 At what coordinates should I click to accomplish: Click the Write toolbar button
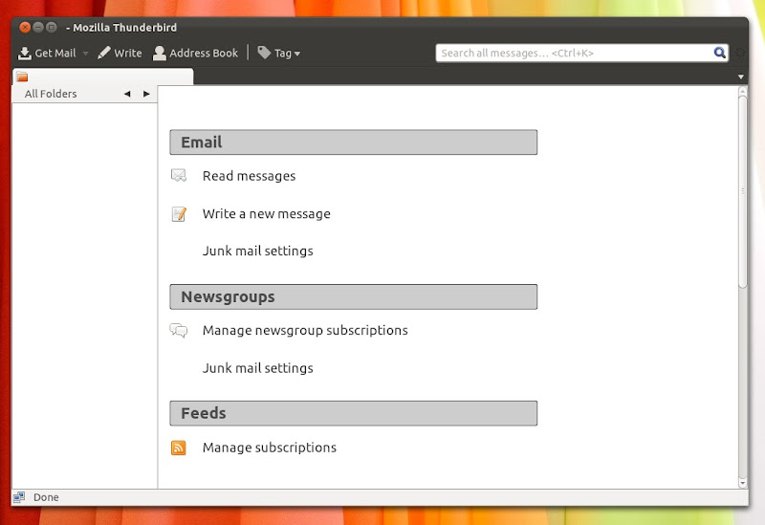(x=120, y=54)
